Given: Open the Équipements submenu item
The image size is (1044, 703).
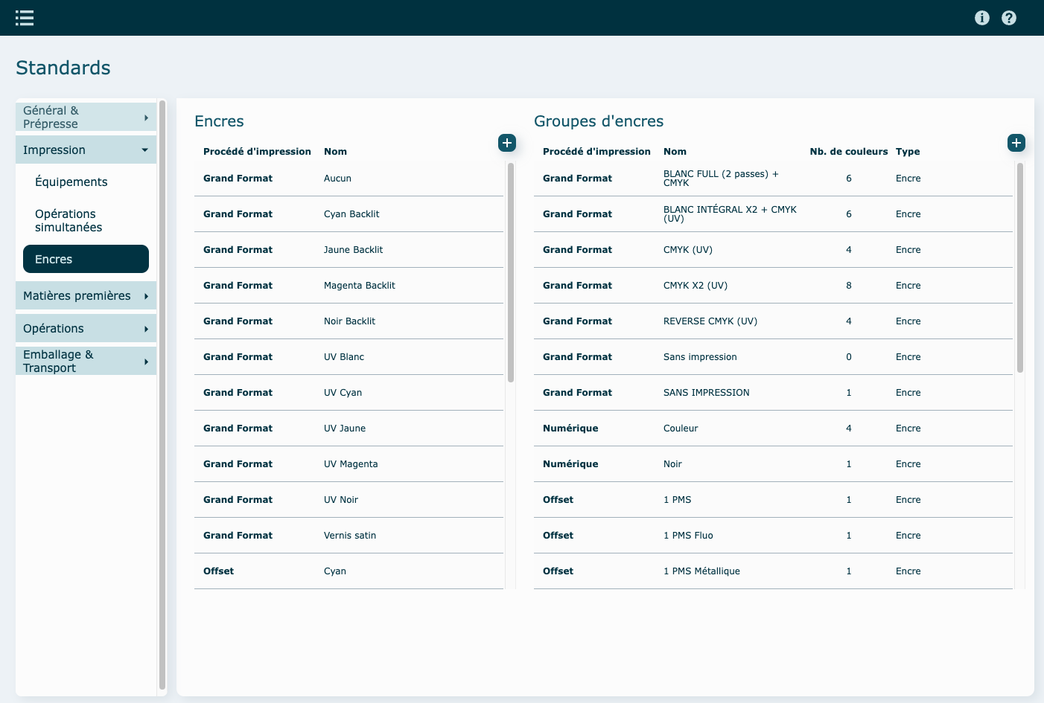Looking at the screenshot, I should click(71, 182).
